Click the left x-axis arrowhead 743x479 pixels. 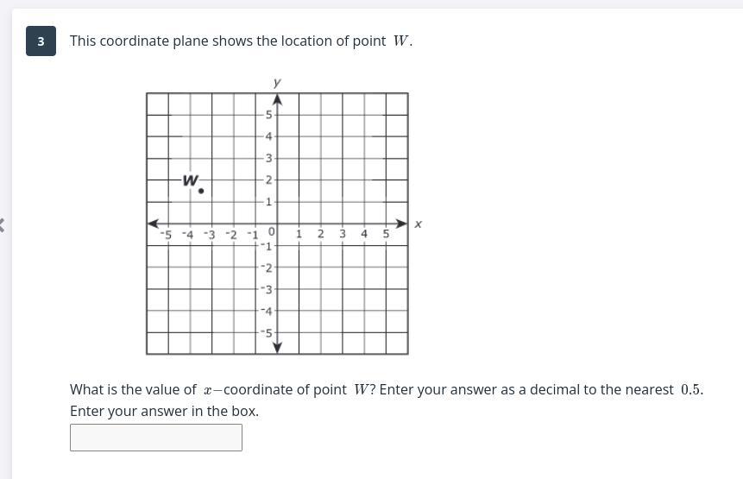(154, 224)
